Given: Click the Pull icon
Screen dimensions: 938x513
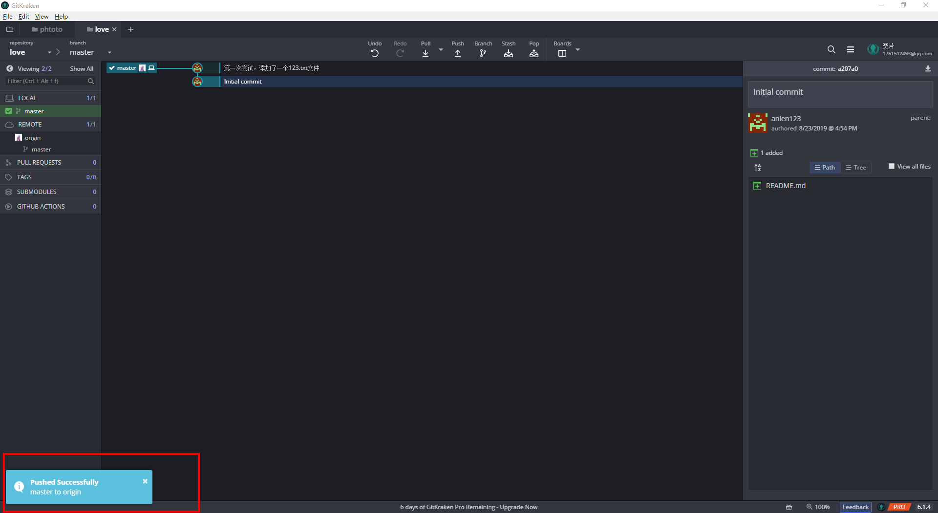Looking at the screenshot, I should (426, 53).
